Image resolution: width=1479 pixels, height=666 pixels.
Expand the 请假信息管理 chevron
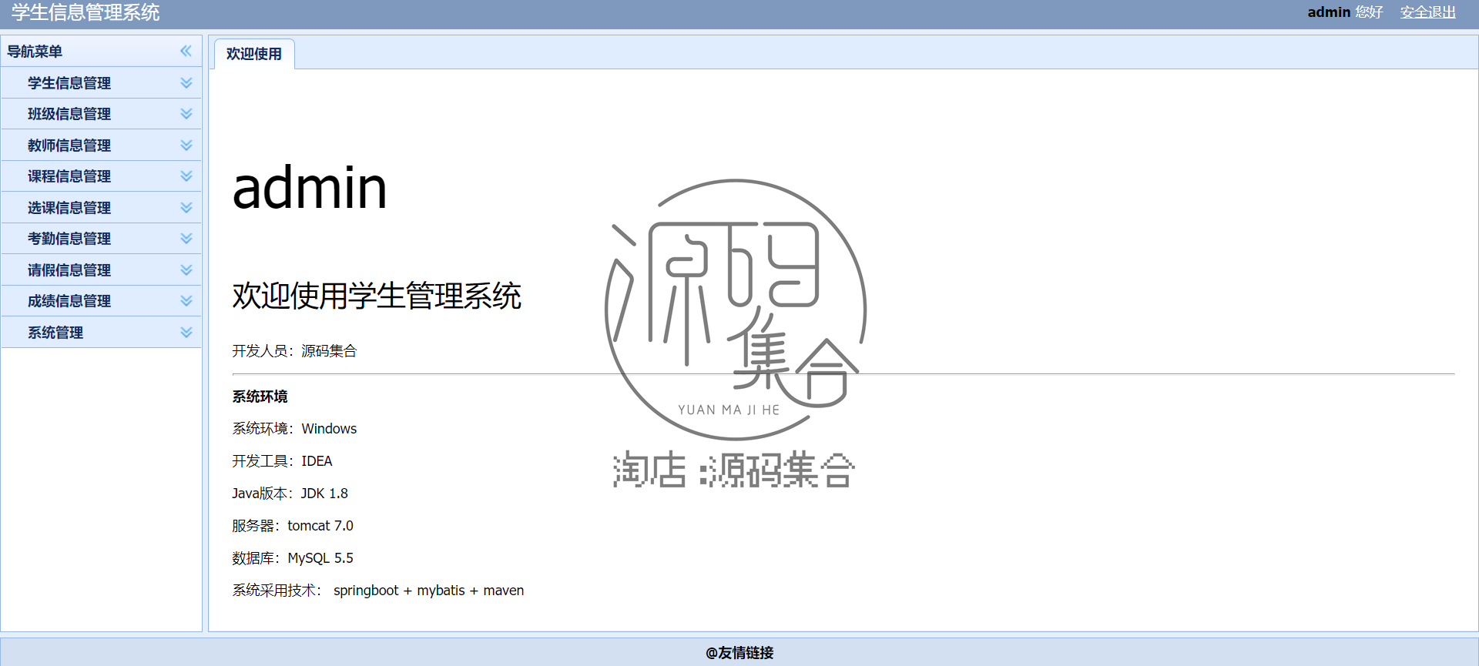click(186, 269)
